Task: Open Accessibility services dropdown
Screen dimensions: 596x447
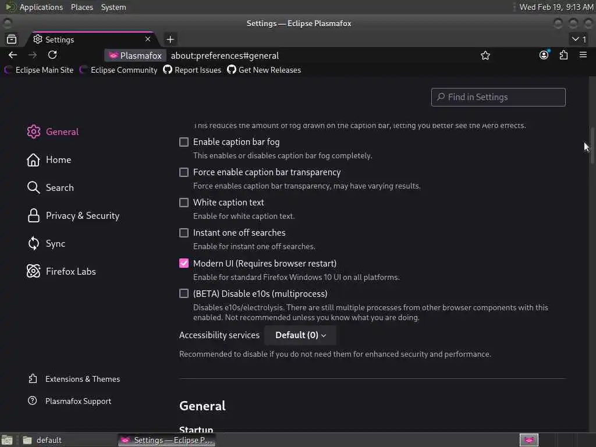Action: tap(300, 335)
